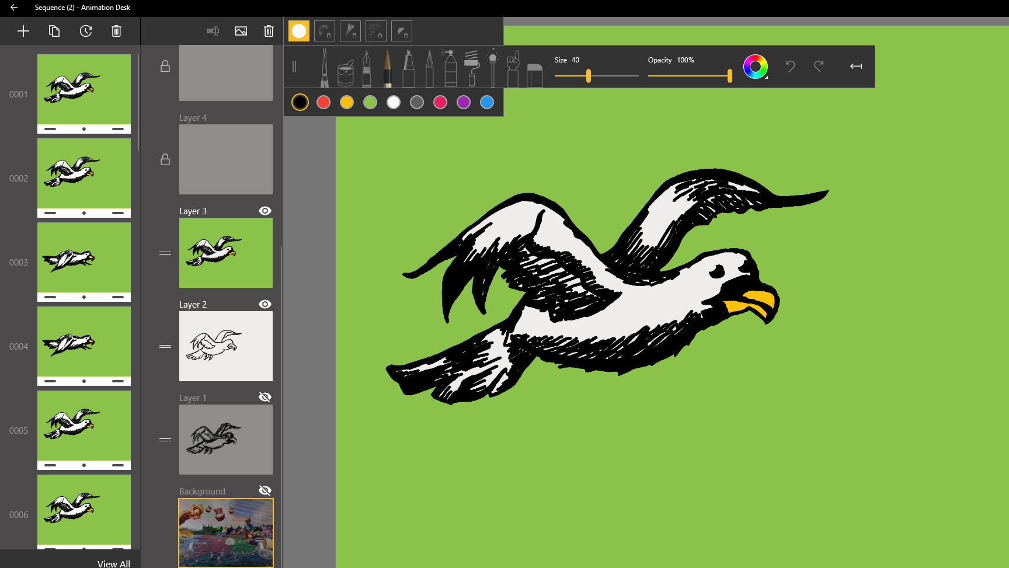
Task: Go back using the title bar arrow
Action: click(x=14, y=8)
